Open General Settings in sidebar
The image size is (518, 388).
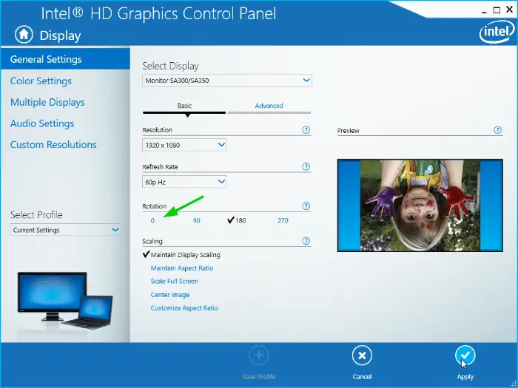click(x=65, y=59)
